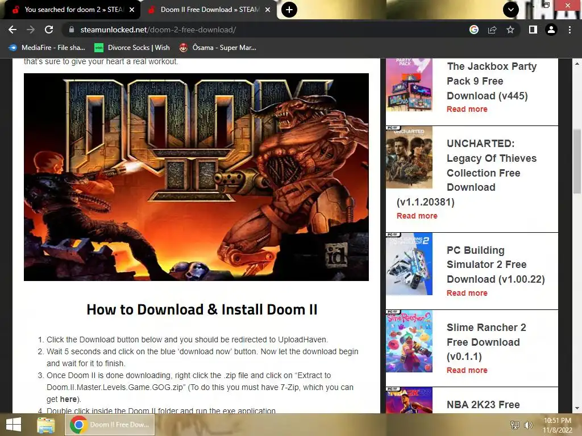Open network icon in system tray
Viewport: 582px width, 436px height.
point(514,425)
